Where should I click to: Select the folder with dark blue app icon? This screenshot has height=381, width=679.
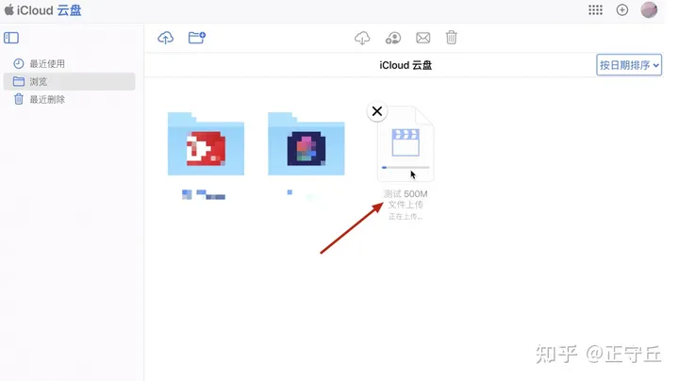pos(306,143)
